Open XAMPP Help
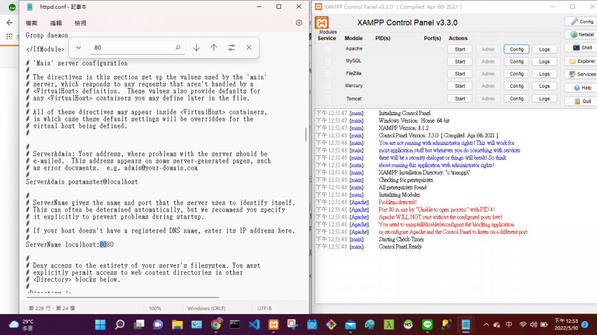 tap(581, 88)
